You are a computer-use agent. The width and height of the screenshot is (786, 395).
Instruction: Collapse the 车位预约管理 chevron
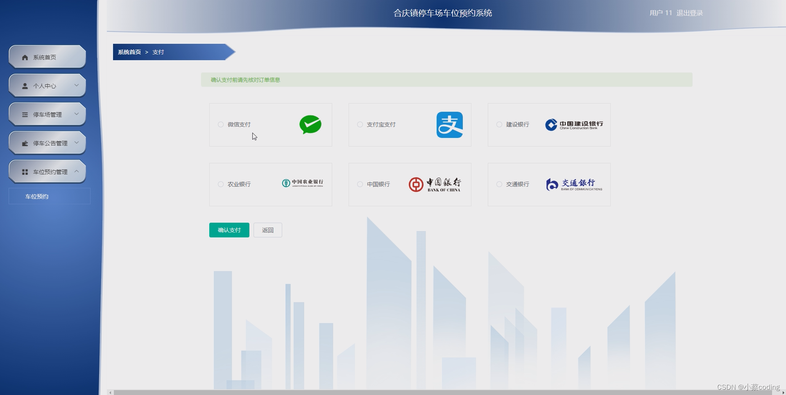[77, 171]
